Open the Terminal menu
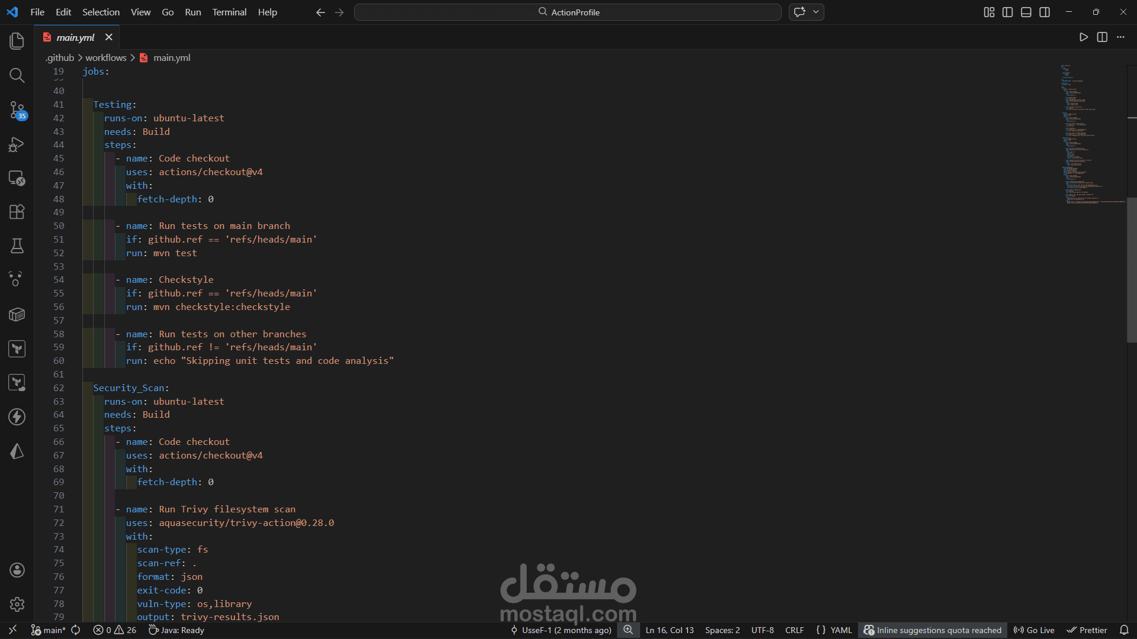 click(229, 12)
